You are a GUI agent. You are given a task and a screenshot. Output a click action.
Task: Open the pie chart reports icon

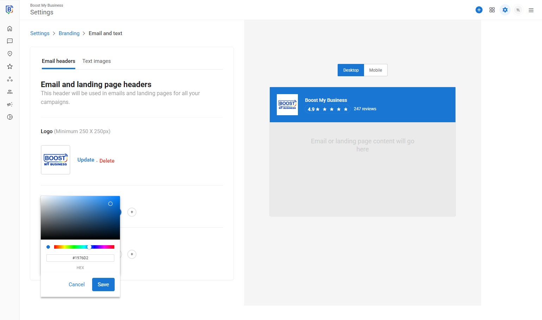coord(10,117)
